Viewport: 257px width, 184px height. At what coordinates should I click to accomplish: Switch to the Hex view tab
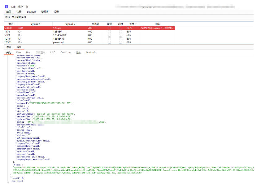tap(28, 52)
